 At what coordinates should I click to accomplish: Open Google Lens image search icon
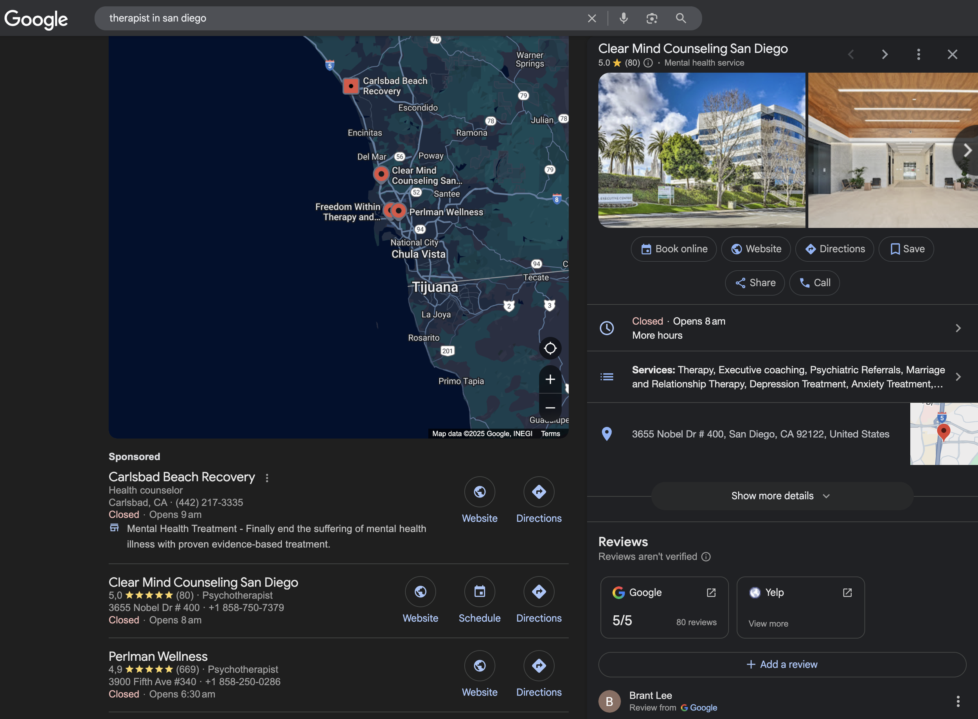point(652,18)
